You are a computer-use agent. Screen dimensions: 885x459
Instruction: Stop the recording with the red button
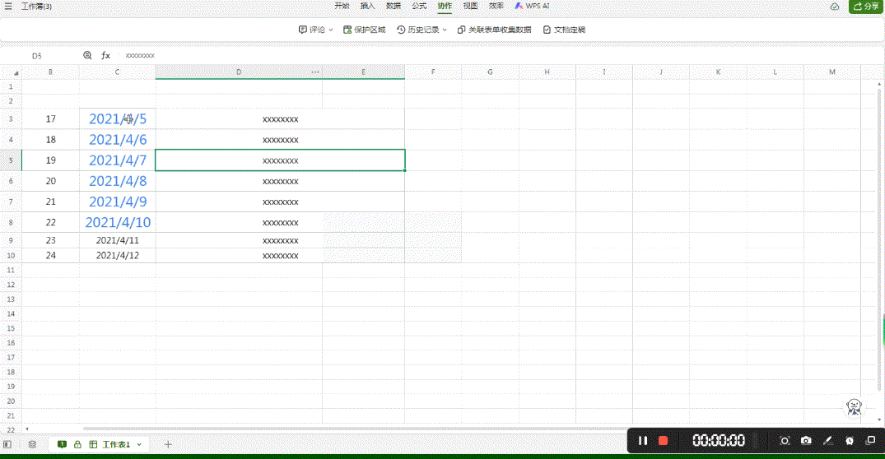coord(664,440)
